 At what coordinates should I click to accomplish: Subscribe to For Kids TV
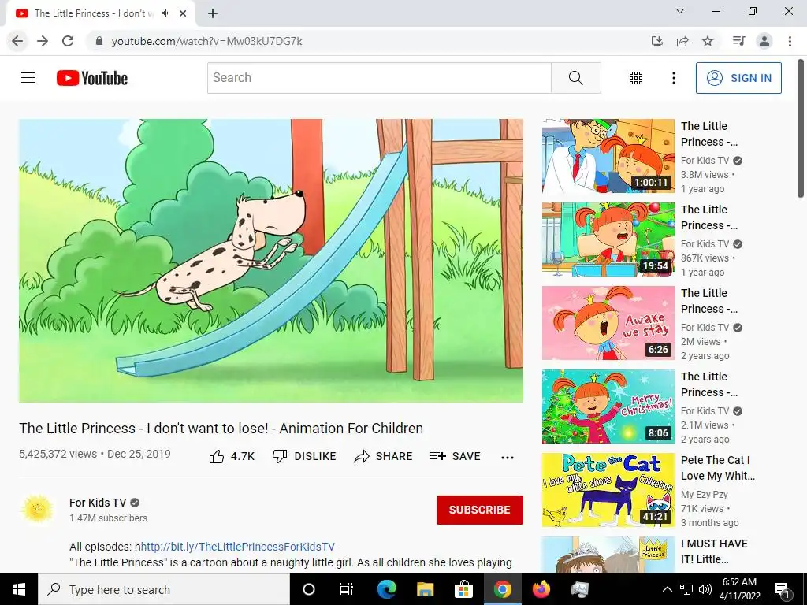point(480,510)
